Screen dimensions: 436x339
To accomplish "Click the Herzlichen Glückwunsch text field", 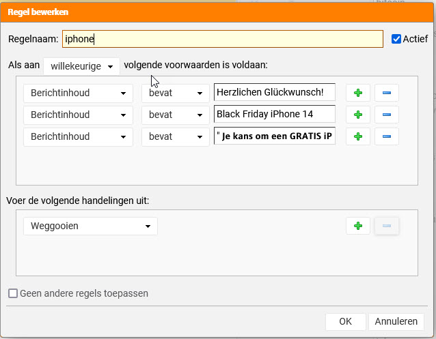I will (275, 92).
